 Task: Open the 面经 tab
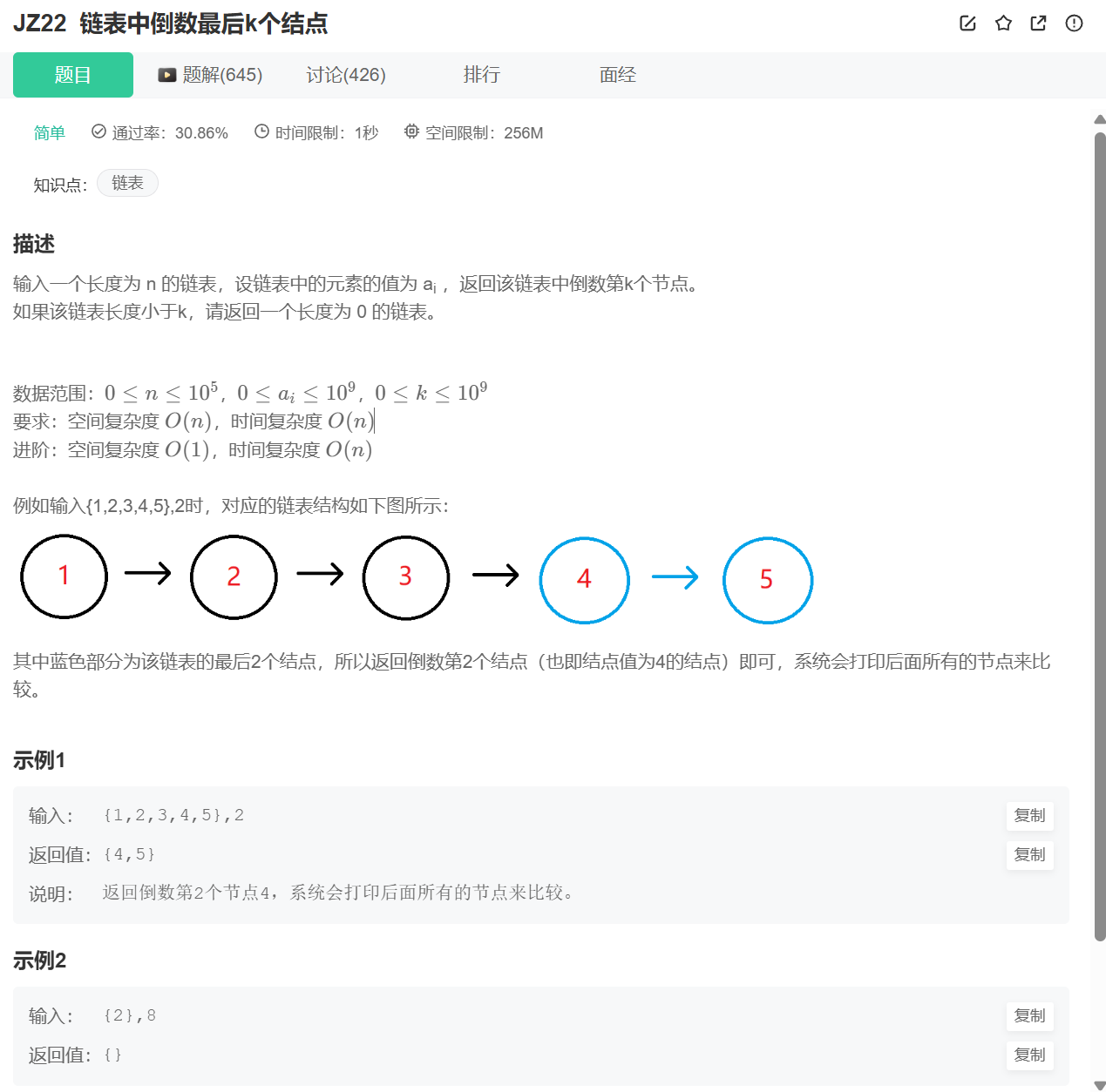[x=618, y=75]
